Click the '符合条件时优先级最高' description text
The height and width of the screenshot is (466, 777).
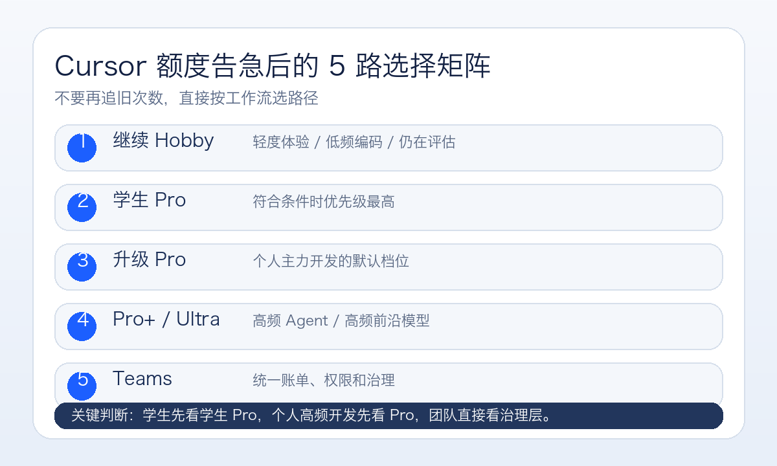click(324, 202)
